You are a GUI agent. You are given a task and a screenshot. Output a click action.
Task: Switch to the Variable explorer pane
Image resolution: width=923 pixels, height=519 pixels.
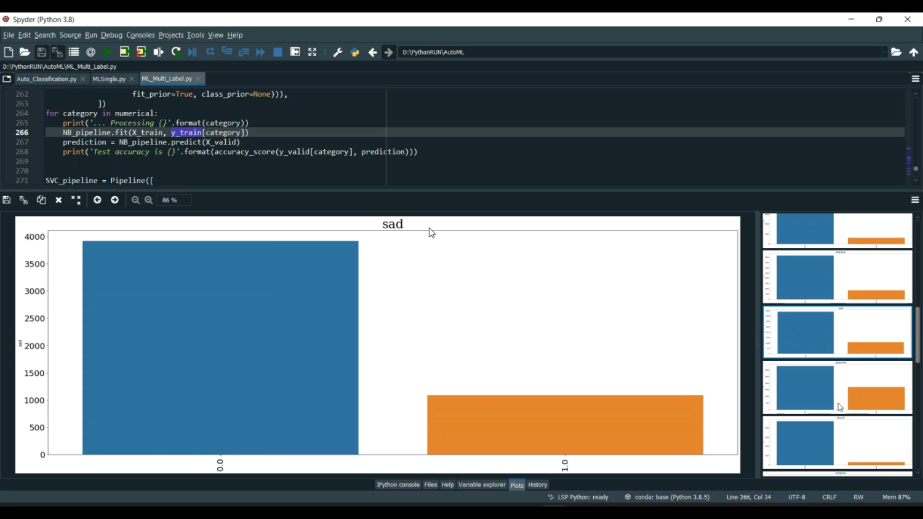coord(481,485)
